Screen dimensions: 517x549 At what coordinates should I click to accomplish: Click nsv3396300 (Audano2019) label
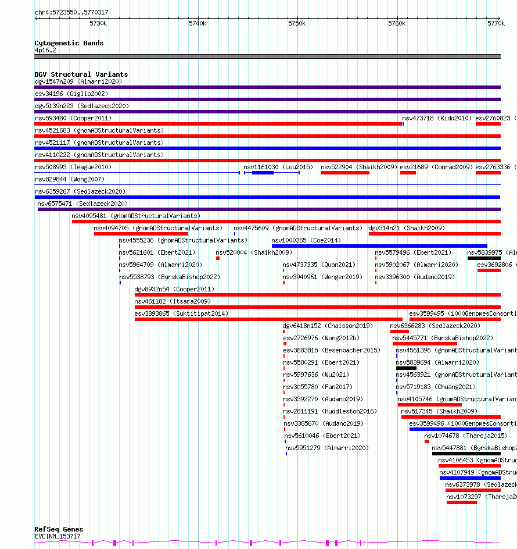point(415,277)
